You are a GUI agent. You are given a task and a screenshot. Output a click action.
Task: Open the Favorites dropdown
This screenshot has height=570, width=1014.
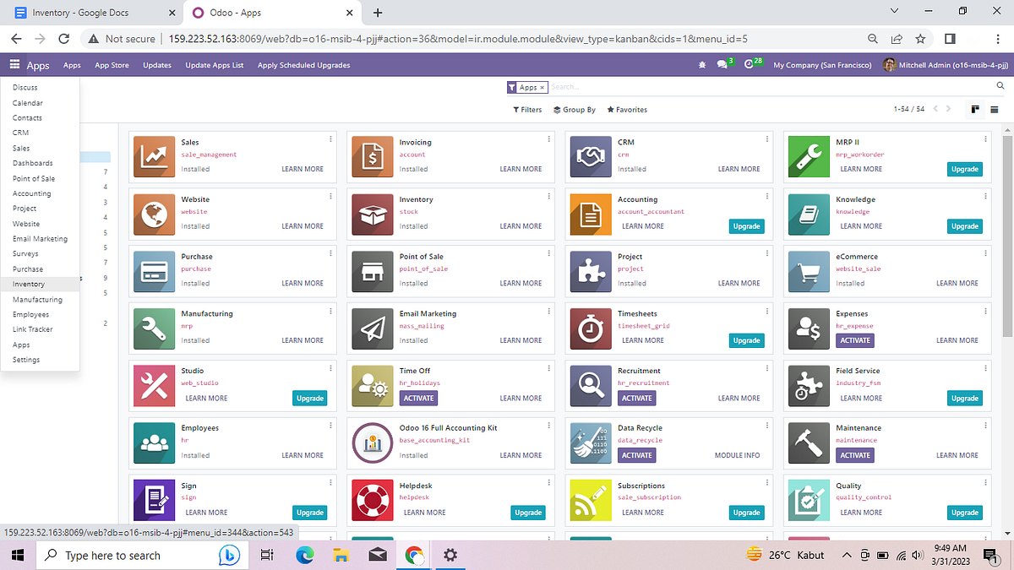[626, 109]
